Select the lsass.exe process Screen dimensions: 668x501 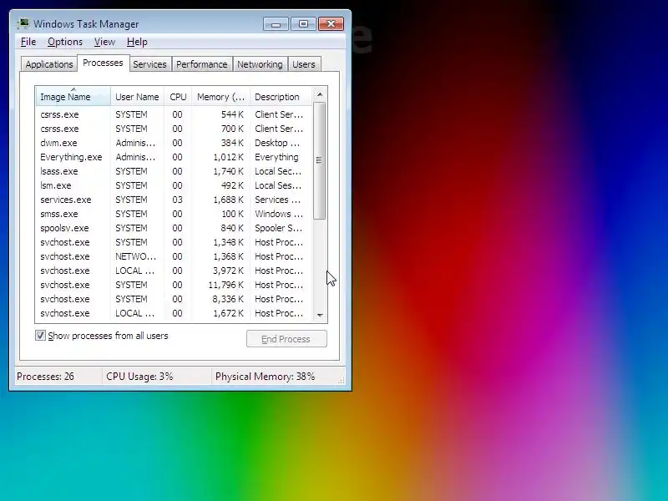click(x=174, y=171)
